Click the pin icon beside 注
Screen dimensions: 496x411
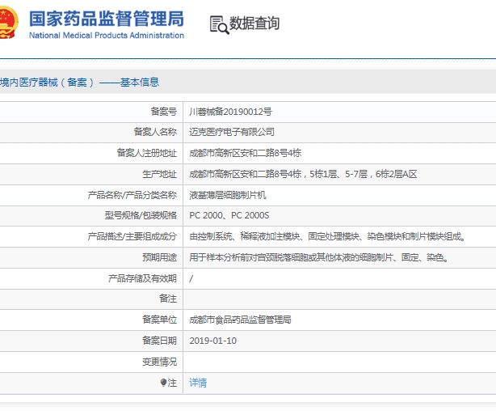[163, 383]
